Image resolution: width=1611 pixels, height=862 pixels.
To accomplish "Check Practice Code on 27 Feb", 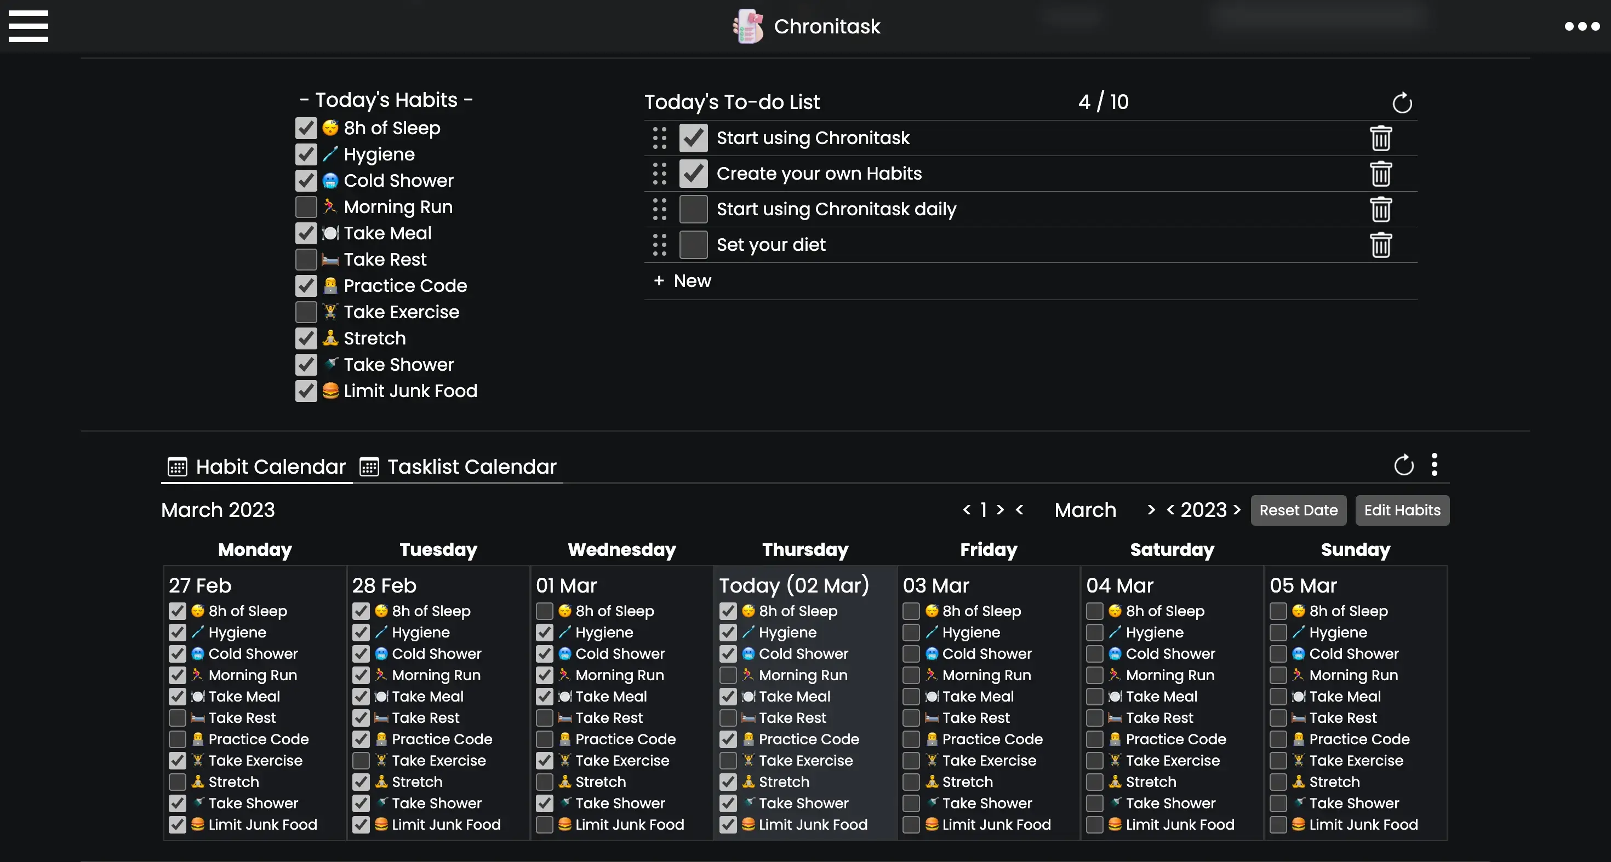I will click(x=178, y=739).
